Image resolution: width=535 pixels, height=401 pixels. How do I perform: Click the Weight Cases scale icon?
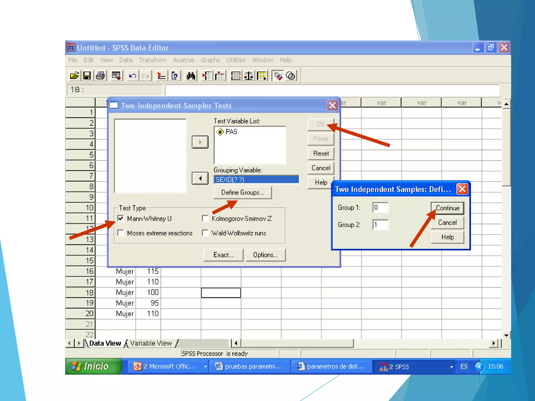(248, 76)
